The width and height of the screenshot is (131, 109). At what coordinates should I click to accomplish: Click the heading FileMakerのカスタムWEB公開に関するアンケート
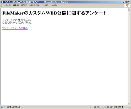click(x=54, y=13)
